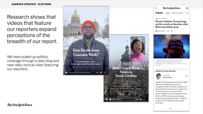Open hamburger menu in NYT mobile page
The image size is (203, 114).
click(x=156, y=8)
